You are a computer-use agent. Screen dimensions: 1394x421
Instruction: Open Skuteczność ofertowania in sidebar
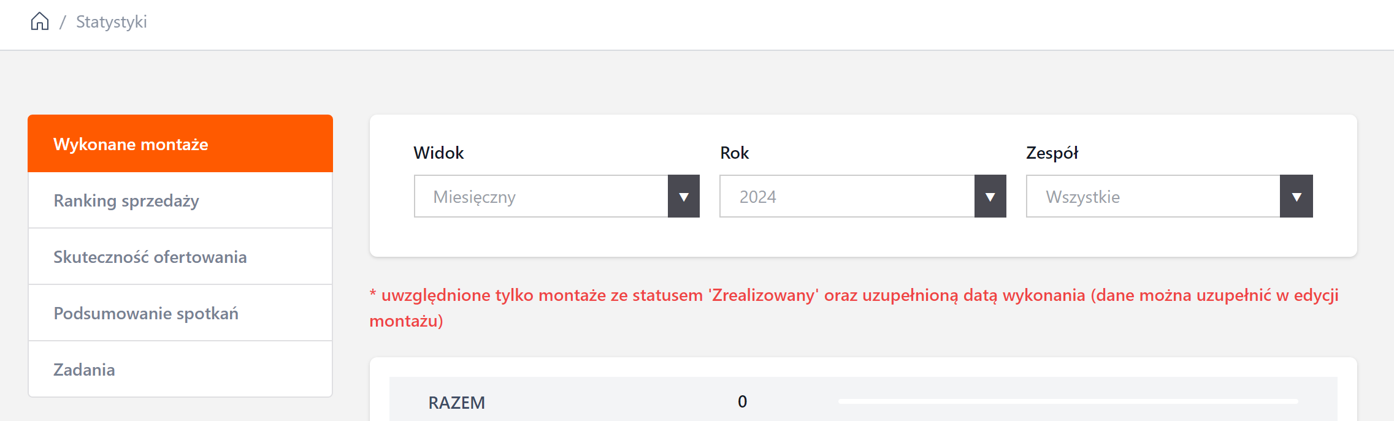point(180,257)
